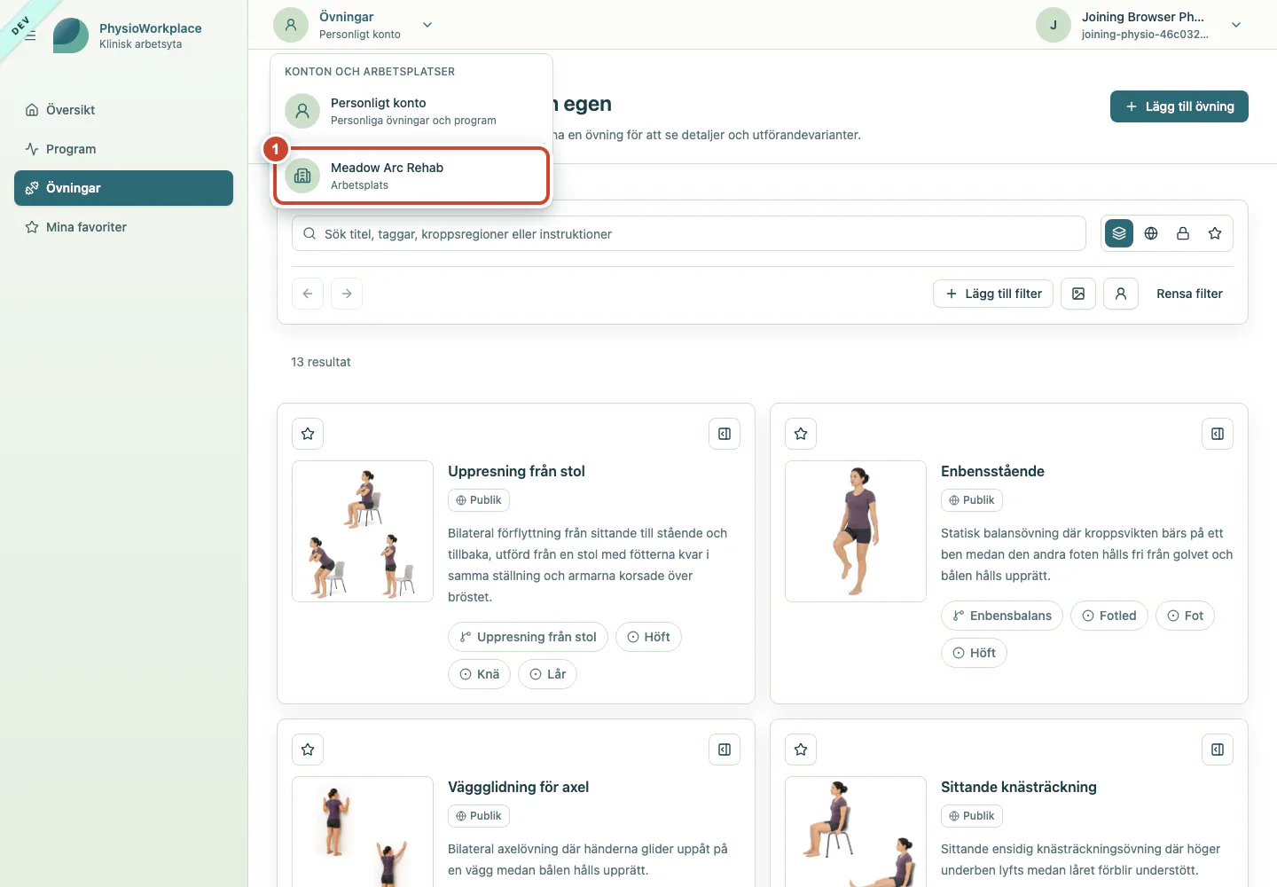Open side panel for Uppresning från stol
Screen dimensions: 1277x887
click(x=725, y=434)
